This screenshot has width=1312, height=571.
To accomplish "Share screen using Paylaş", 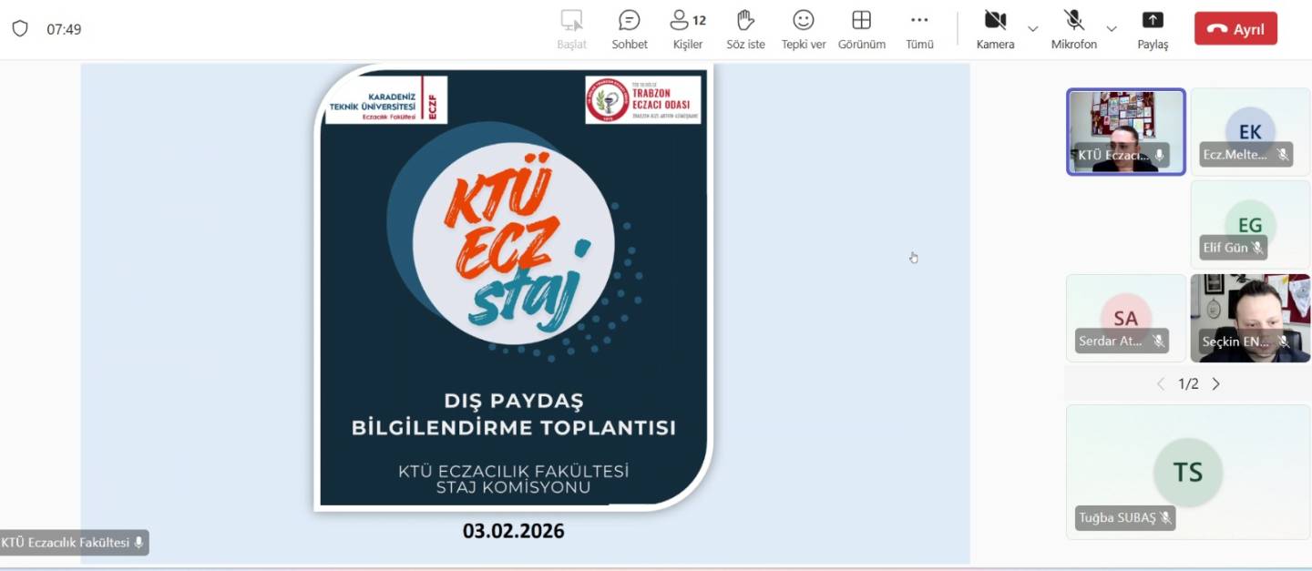I will click(x=1153, y=28).
